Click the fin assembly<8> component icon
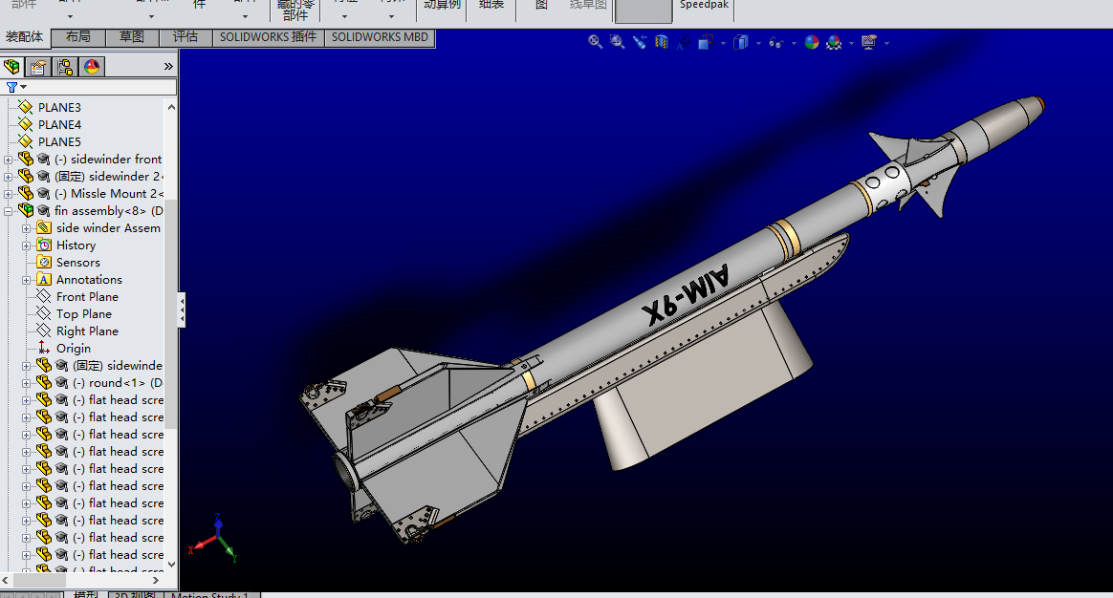 26,211
